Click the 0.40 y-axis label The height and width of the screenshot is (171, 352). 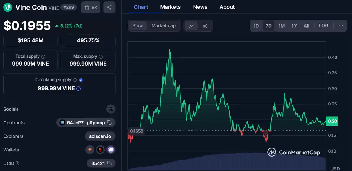[x=332, y=57]
